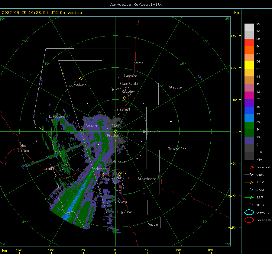Click the magenta 18TS arrow icon
This screenshot has width=272, height=254.
pyautogui.click(x=249, y=205)
